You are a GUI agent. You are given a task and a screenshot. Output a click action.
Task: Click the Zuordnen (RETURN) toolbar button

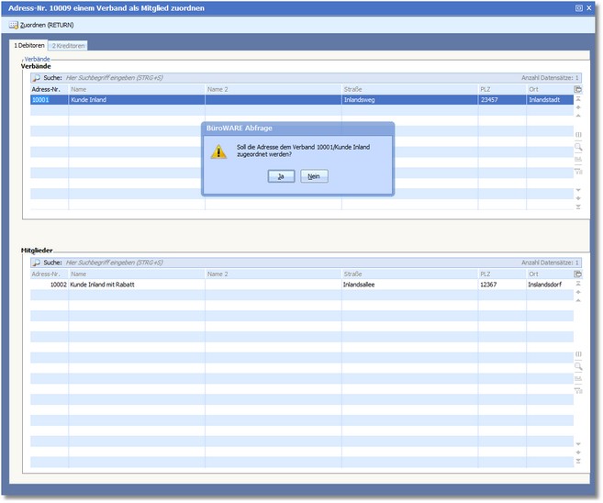(41, 25)
